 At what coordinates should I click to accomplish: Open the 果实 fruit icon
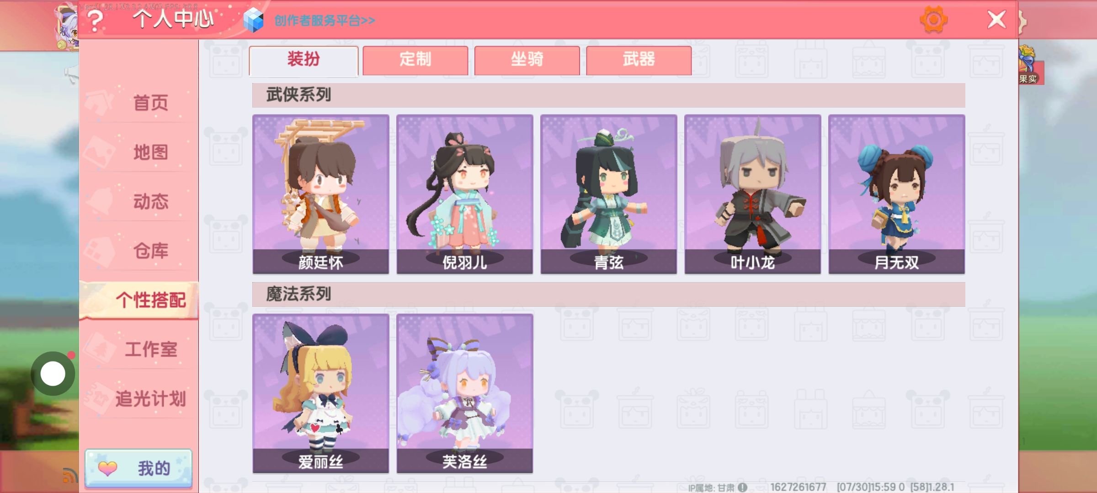(x=1028, y=65)
